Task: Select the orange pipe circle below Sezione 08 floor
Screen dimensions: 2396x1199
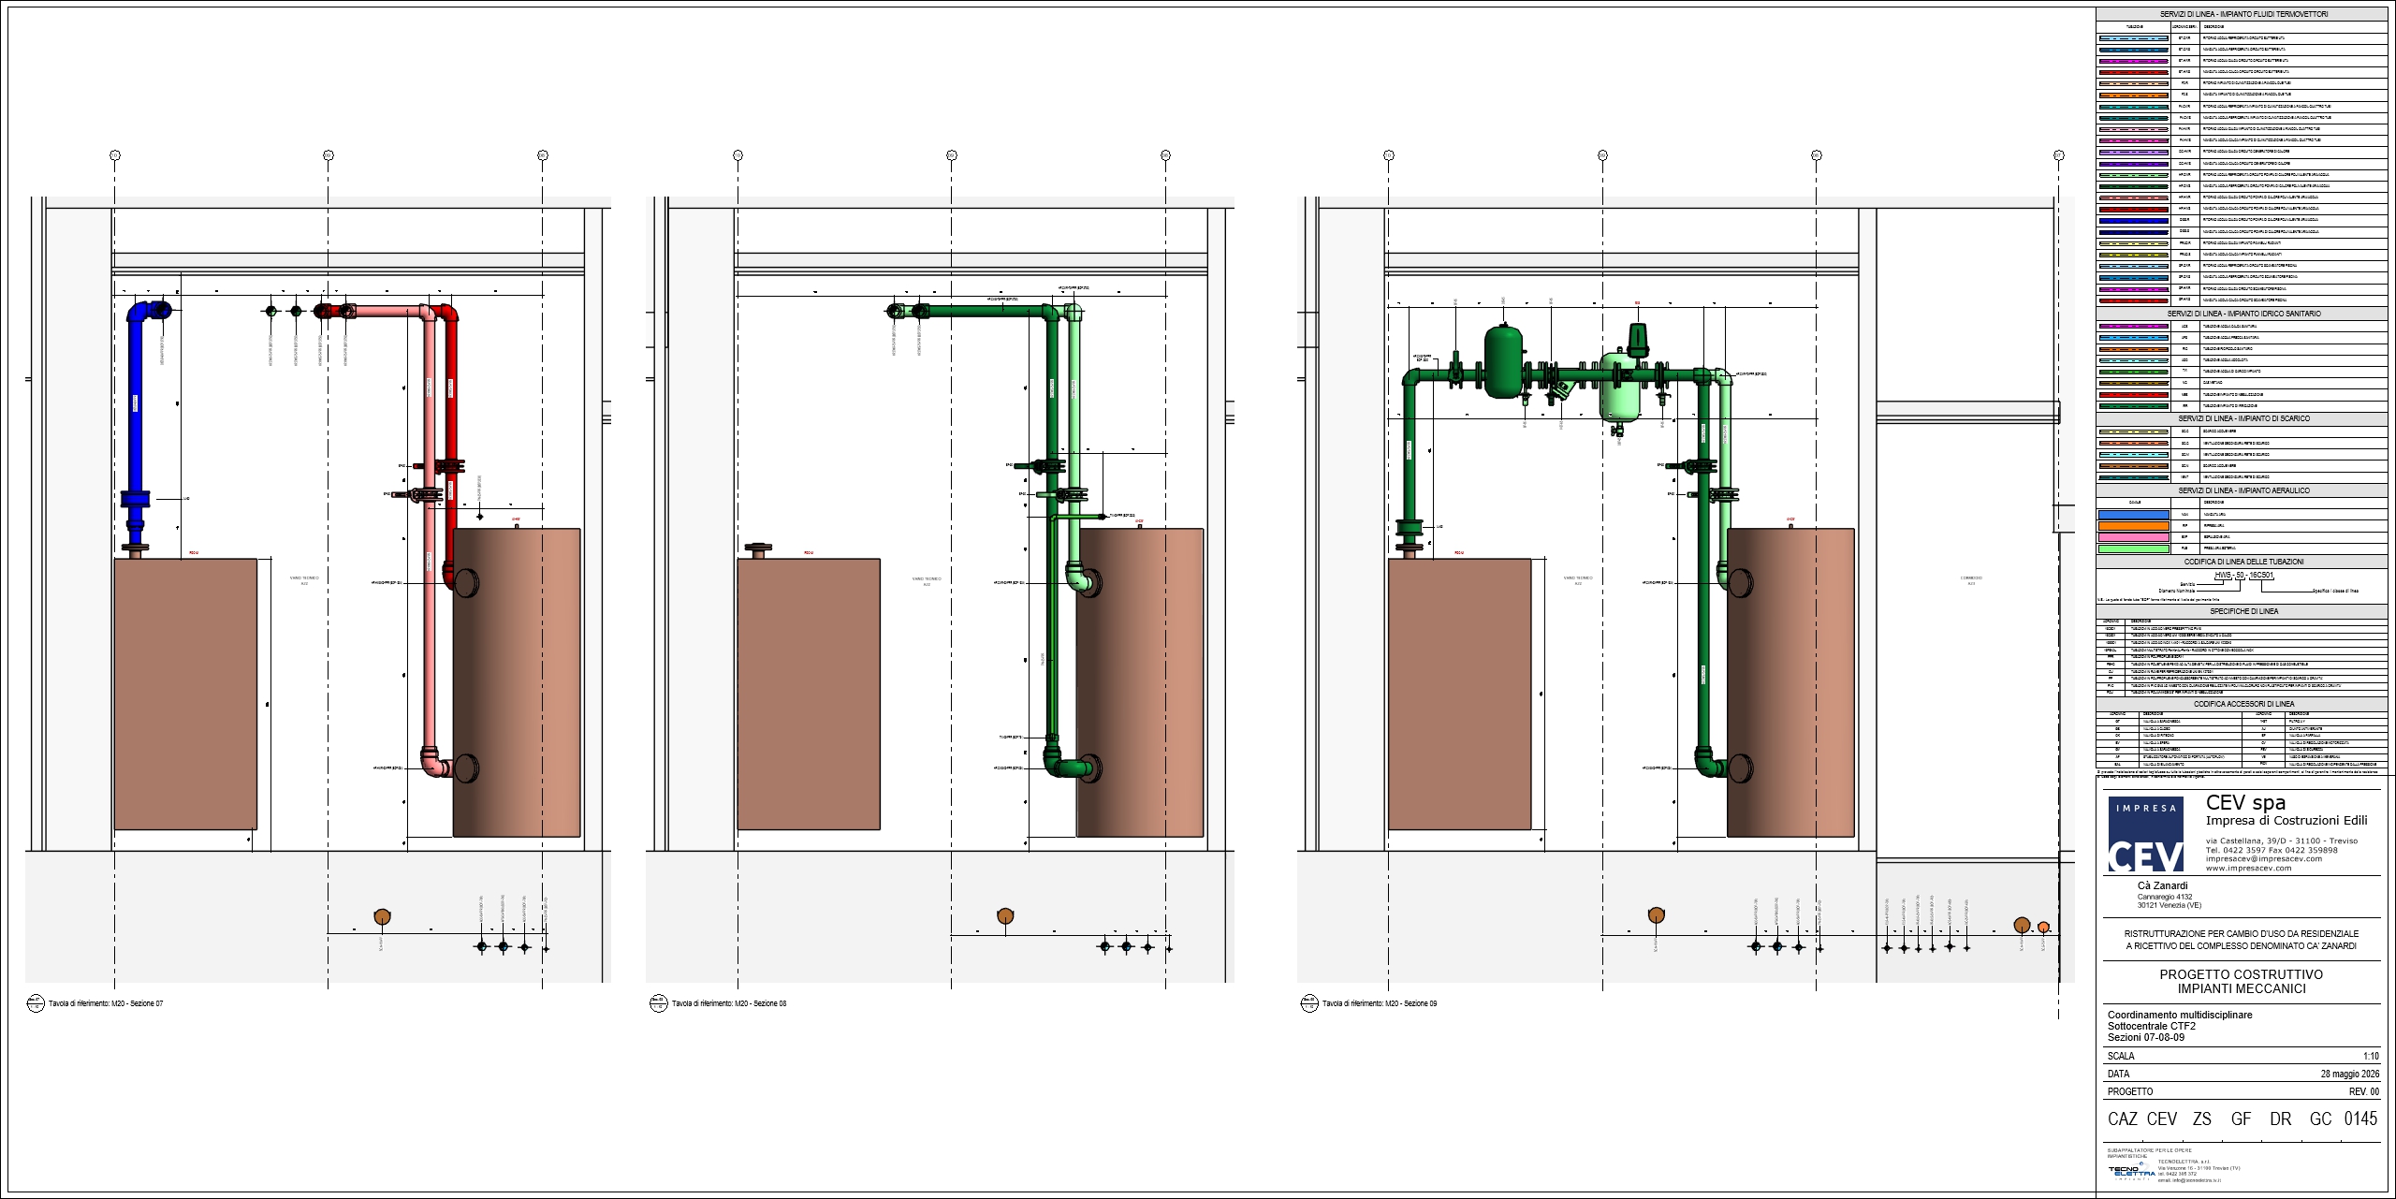Action: click(1004, 916)
